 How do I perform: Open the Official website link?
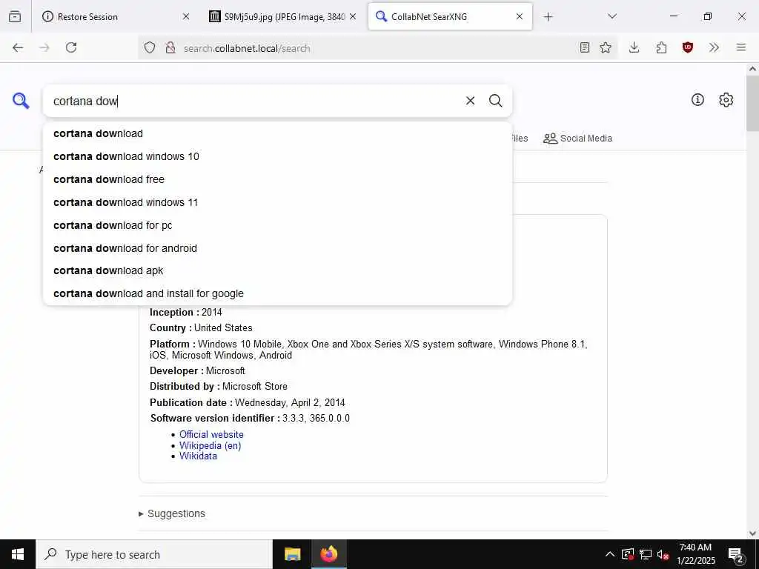[211, 434]
